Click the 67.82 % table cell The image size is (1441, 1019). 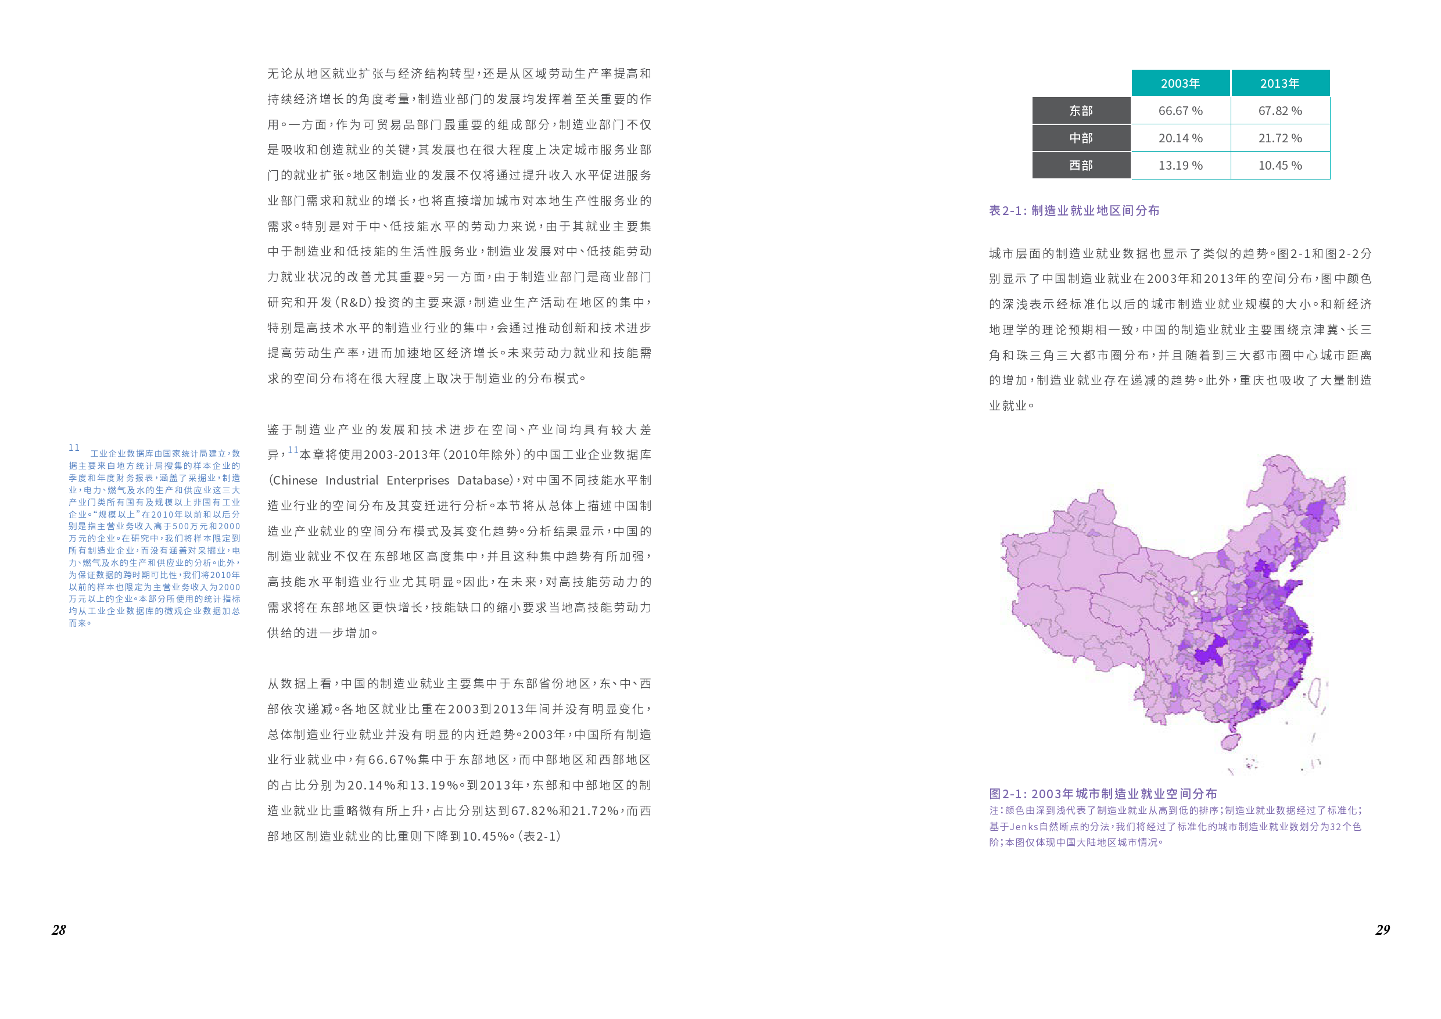(1279, 111)
